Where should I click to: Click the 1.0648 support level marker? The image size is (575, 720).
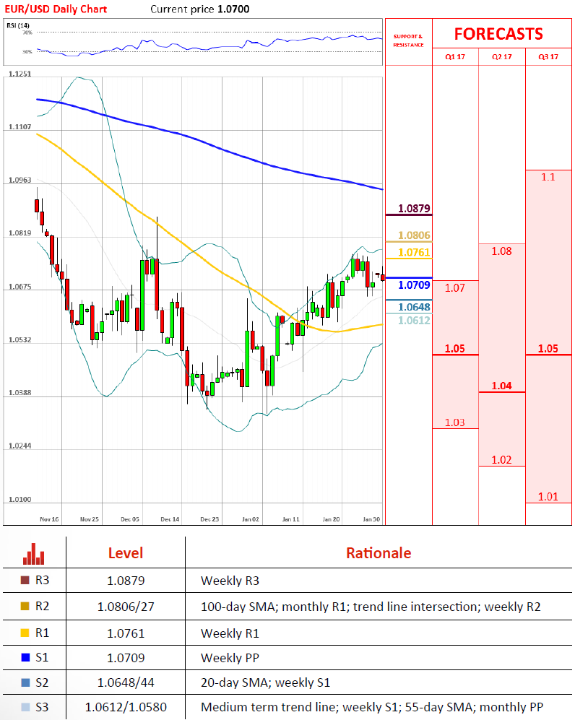pos(414,307)
